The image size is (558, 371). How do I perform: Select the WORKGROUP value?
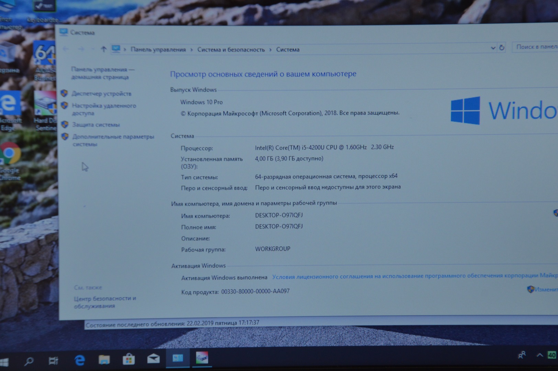point(272,249)
